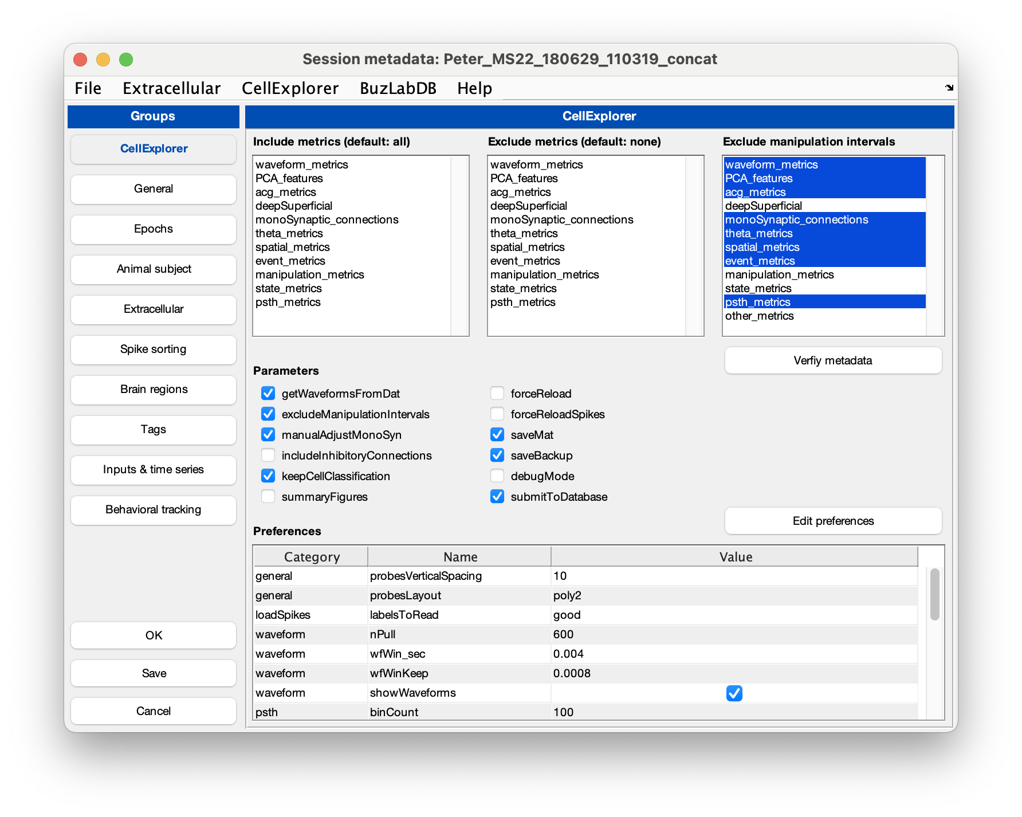Screen dimensions: 1022x817
Task: Open Inputs & time series group
Action: tap(154, 470)
